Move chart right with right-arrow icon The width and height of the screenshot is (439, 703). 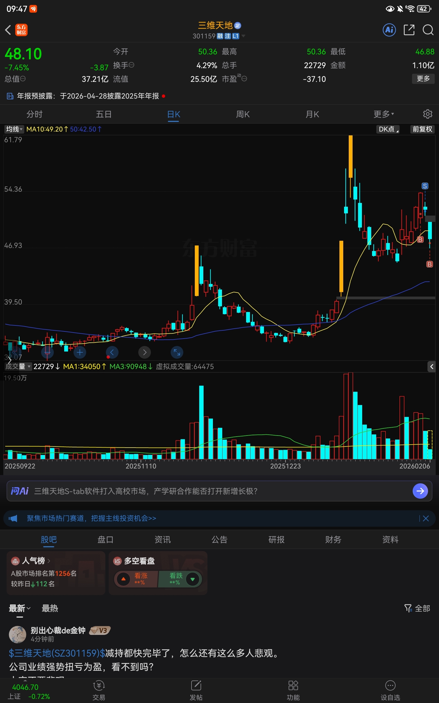(145, 352)
